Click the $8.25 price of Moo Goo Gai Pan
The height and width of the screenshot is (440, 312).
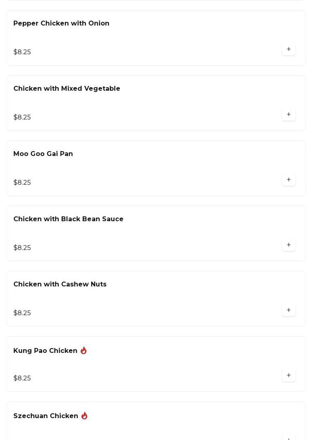click(x=22, y=183)
